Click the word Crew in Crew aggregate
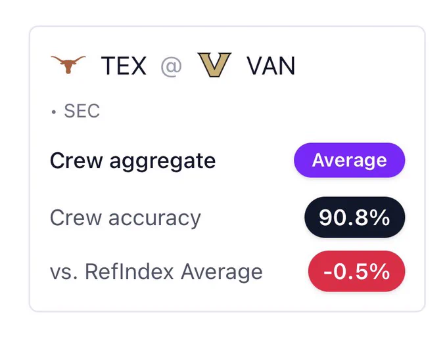 coord(76,161)
